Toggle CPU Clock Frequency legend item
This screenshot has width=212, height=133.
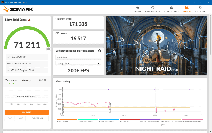coord(150,121)
